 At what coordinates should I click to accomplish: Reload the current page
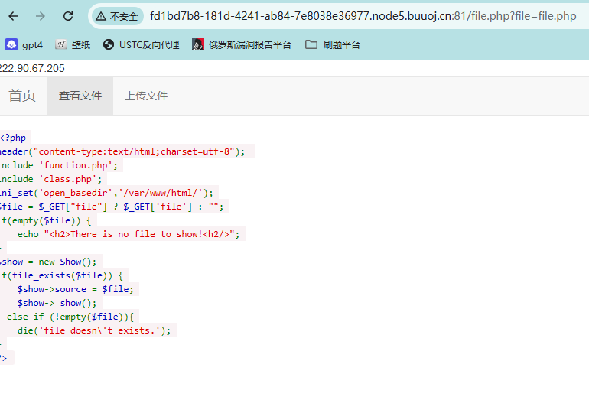click(x=68, y=16)
